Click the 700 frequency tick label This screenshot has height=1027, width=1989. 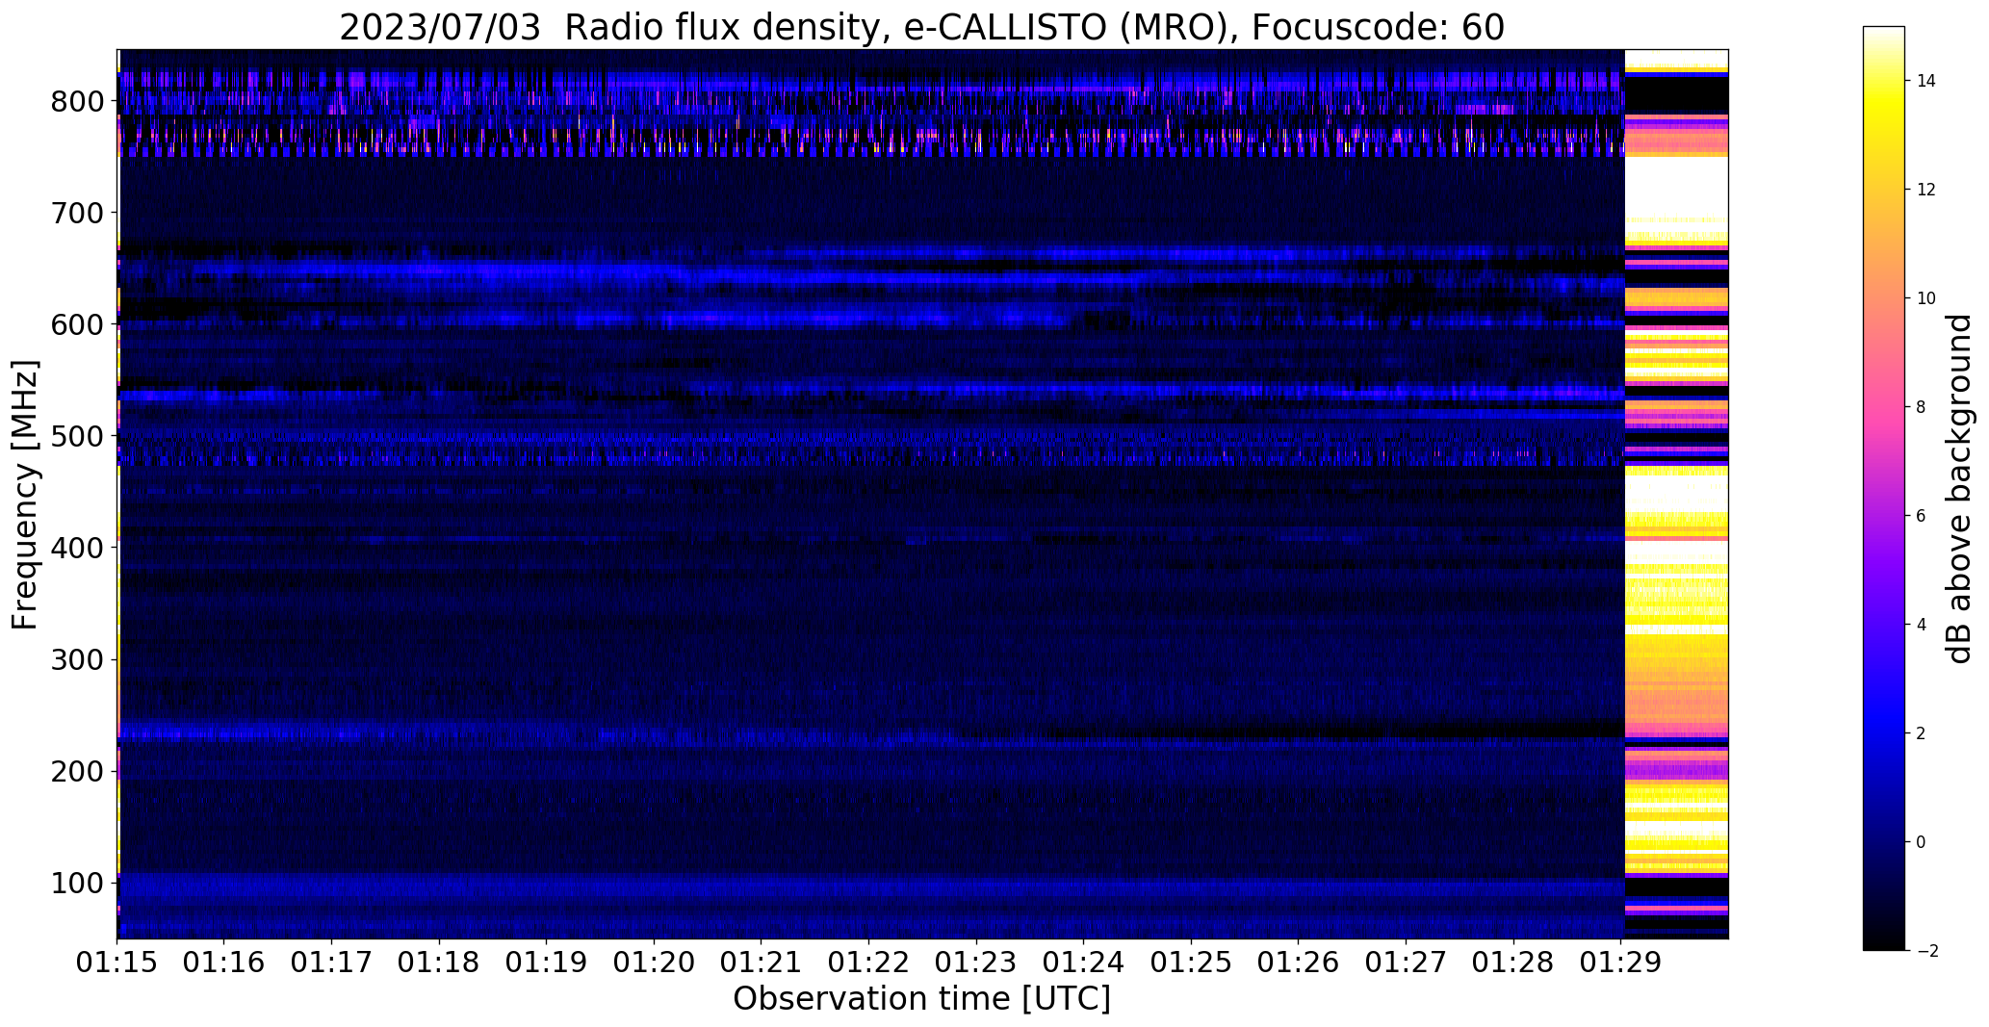[78, 213]
